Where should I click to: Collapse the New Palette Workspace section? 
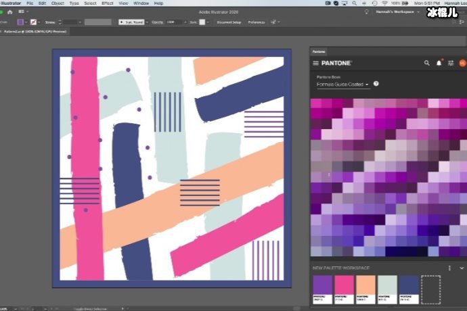click(461, 268)
